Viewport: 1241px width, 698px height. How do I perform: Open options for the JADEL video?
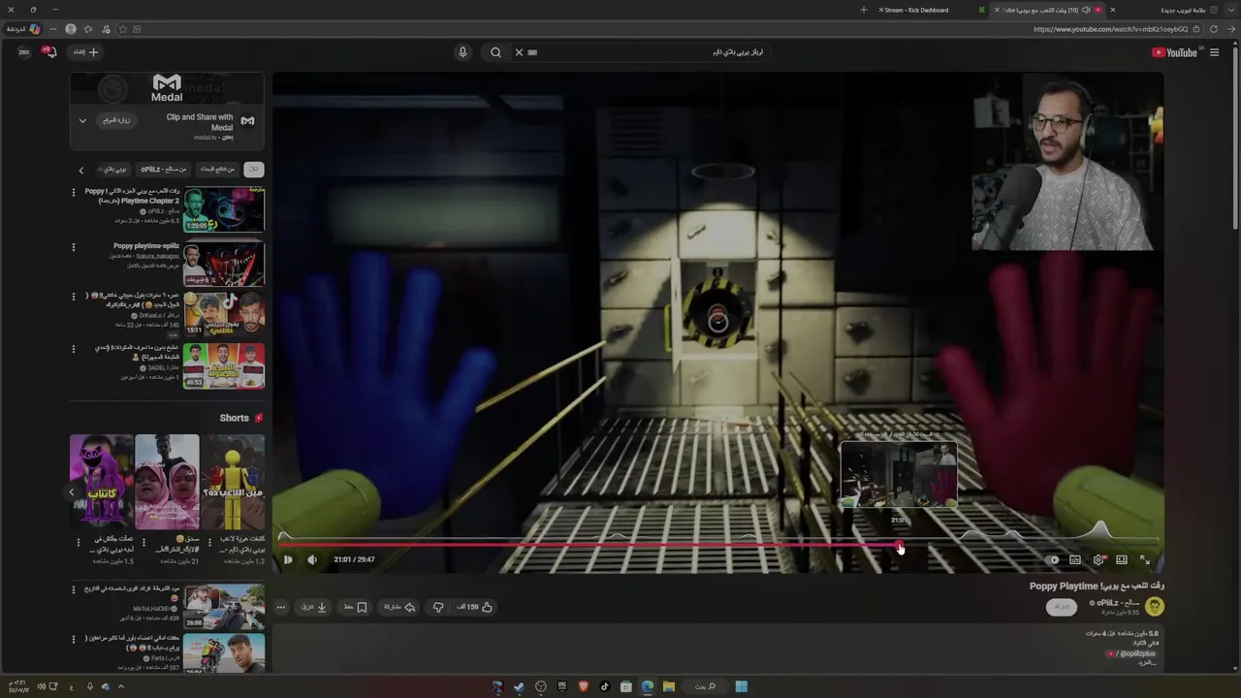(x=73, y=349)
